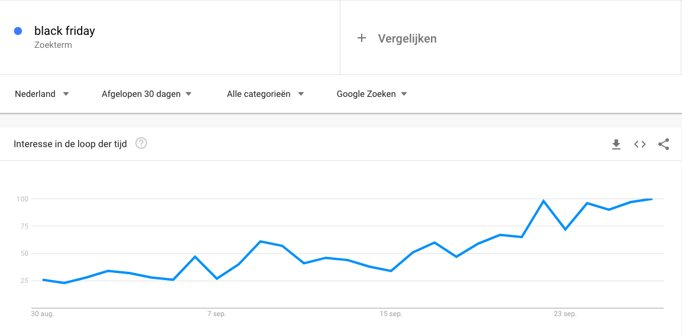Click the 23 sep. axis label
The image size is (682, 335).
coord(565,314)
